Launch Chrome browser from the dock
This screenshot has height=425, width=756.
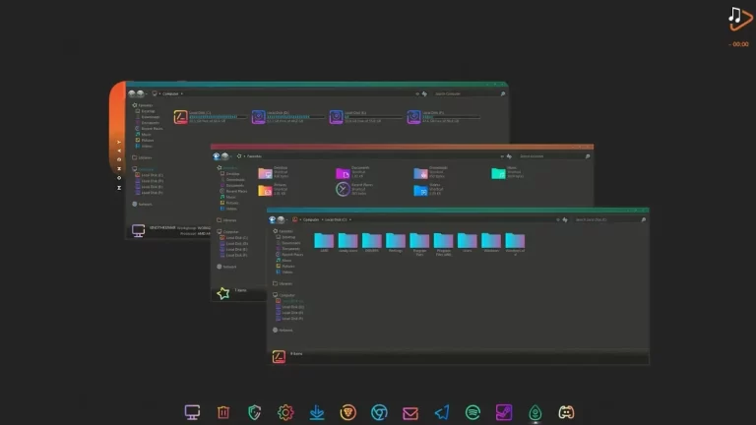[x=379, y=412]
